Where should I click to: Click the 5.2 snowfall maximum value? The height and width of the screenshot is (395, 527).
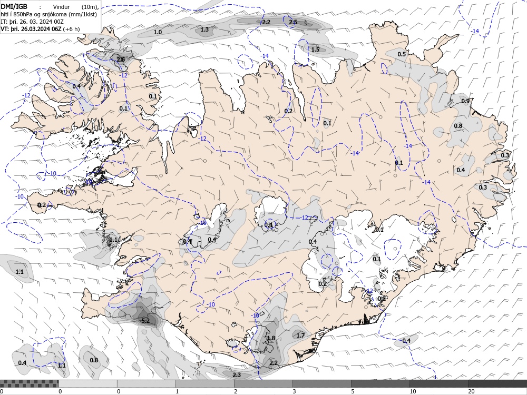pyautogui.click(x=145, y=321)
